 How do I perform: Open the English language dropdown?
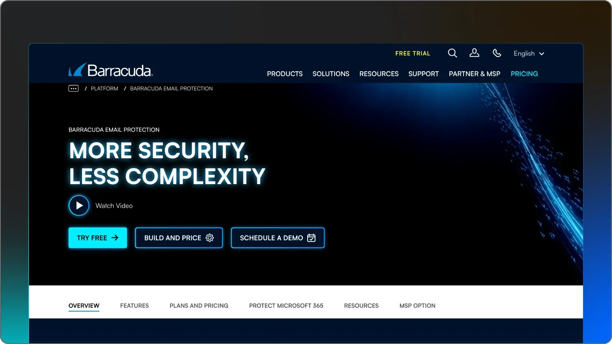[528, 53]
